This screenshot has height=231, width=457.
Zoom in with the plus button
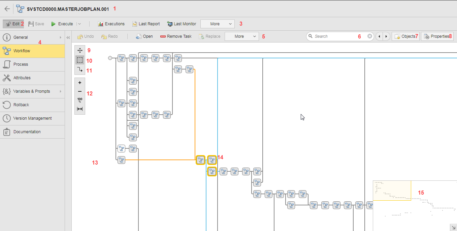(80, 83)
